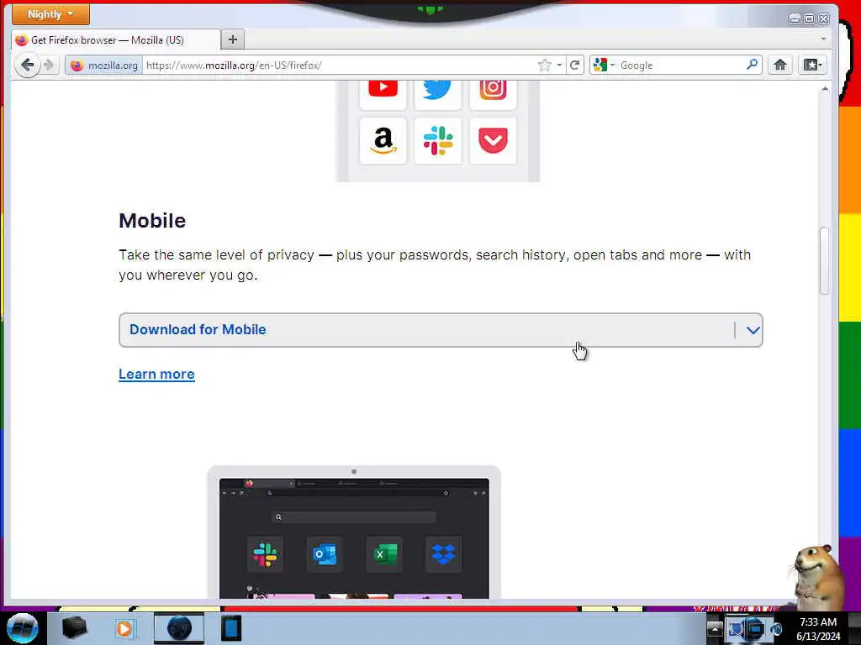
Task: Show hidden system tray icons
Action: pos(714,628)
